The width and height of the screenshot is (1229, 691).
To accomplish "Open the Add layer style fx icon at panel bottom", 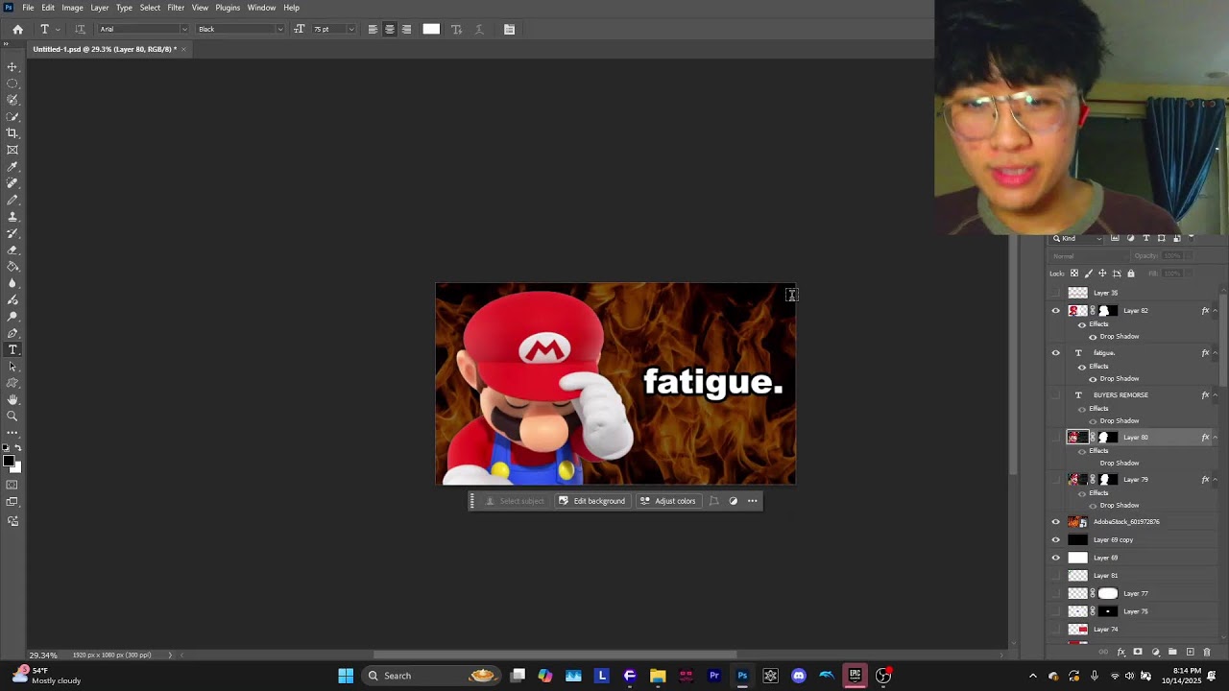I will click(x=1121, y=652).
